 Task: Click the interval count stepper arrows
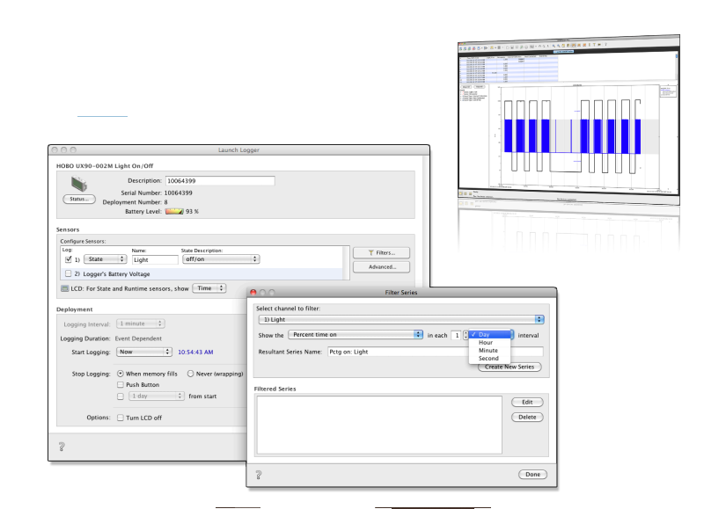(x=466, y=335)
